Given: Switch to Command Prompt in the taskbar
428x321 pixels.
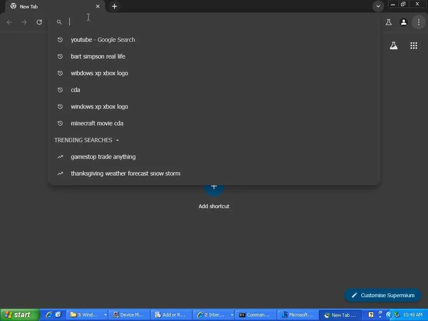Looking at the screenshot, I should click(x=255, y=315).
